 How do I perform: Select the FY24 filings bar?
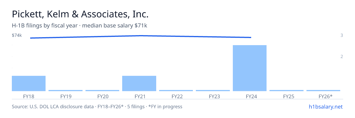tap(250, 68)
